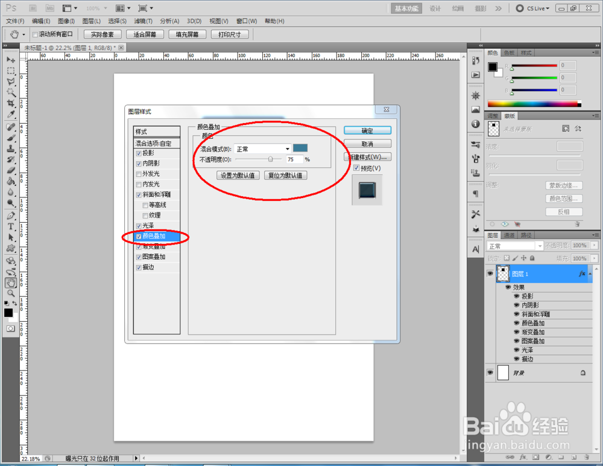Open the layer opacity 100% dropdown arrow

[595, 245]
